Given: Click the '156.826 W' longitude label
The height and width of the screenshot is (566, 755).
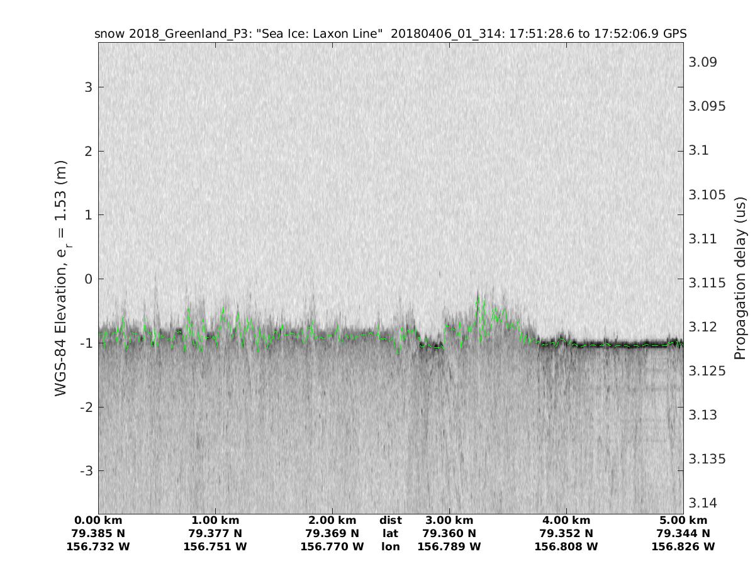Looking at the screenshot, I should tap(683, 547).
